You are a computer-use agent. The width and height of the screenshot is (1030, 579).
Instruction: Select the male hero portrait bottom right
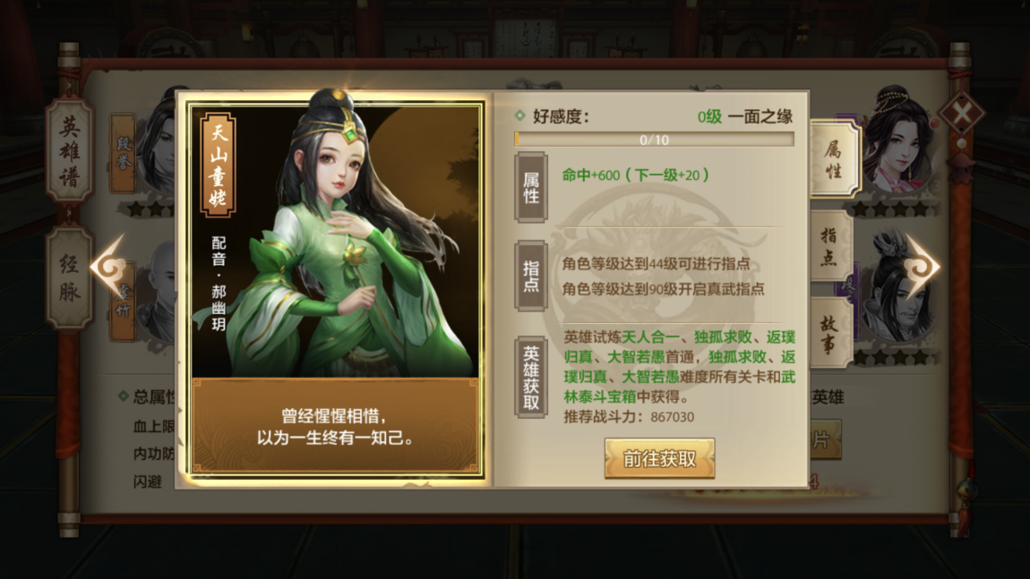click(x=898, y=289)
